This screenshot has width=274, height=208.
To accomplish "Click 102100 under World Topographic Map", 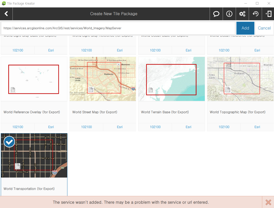I will coord(224,127).
